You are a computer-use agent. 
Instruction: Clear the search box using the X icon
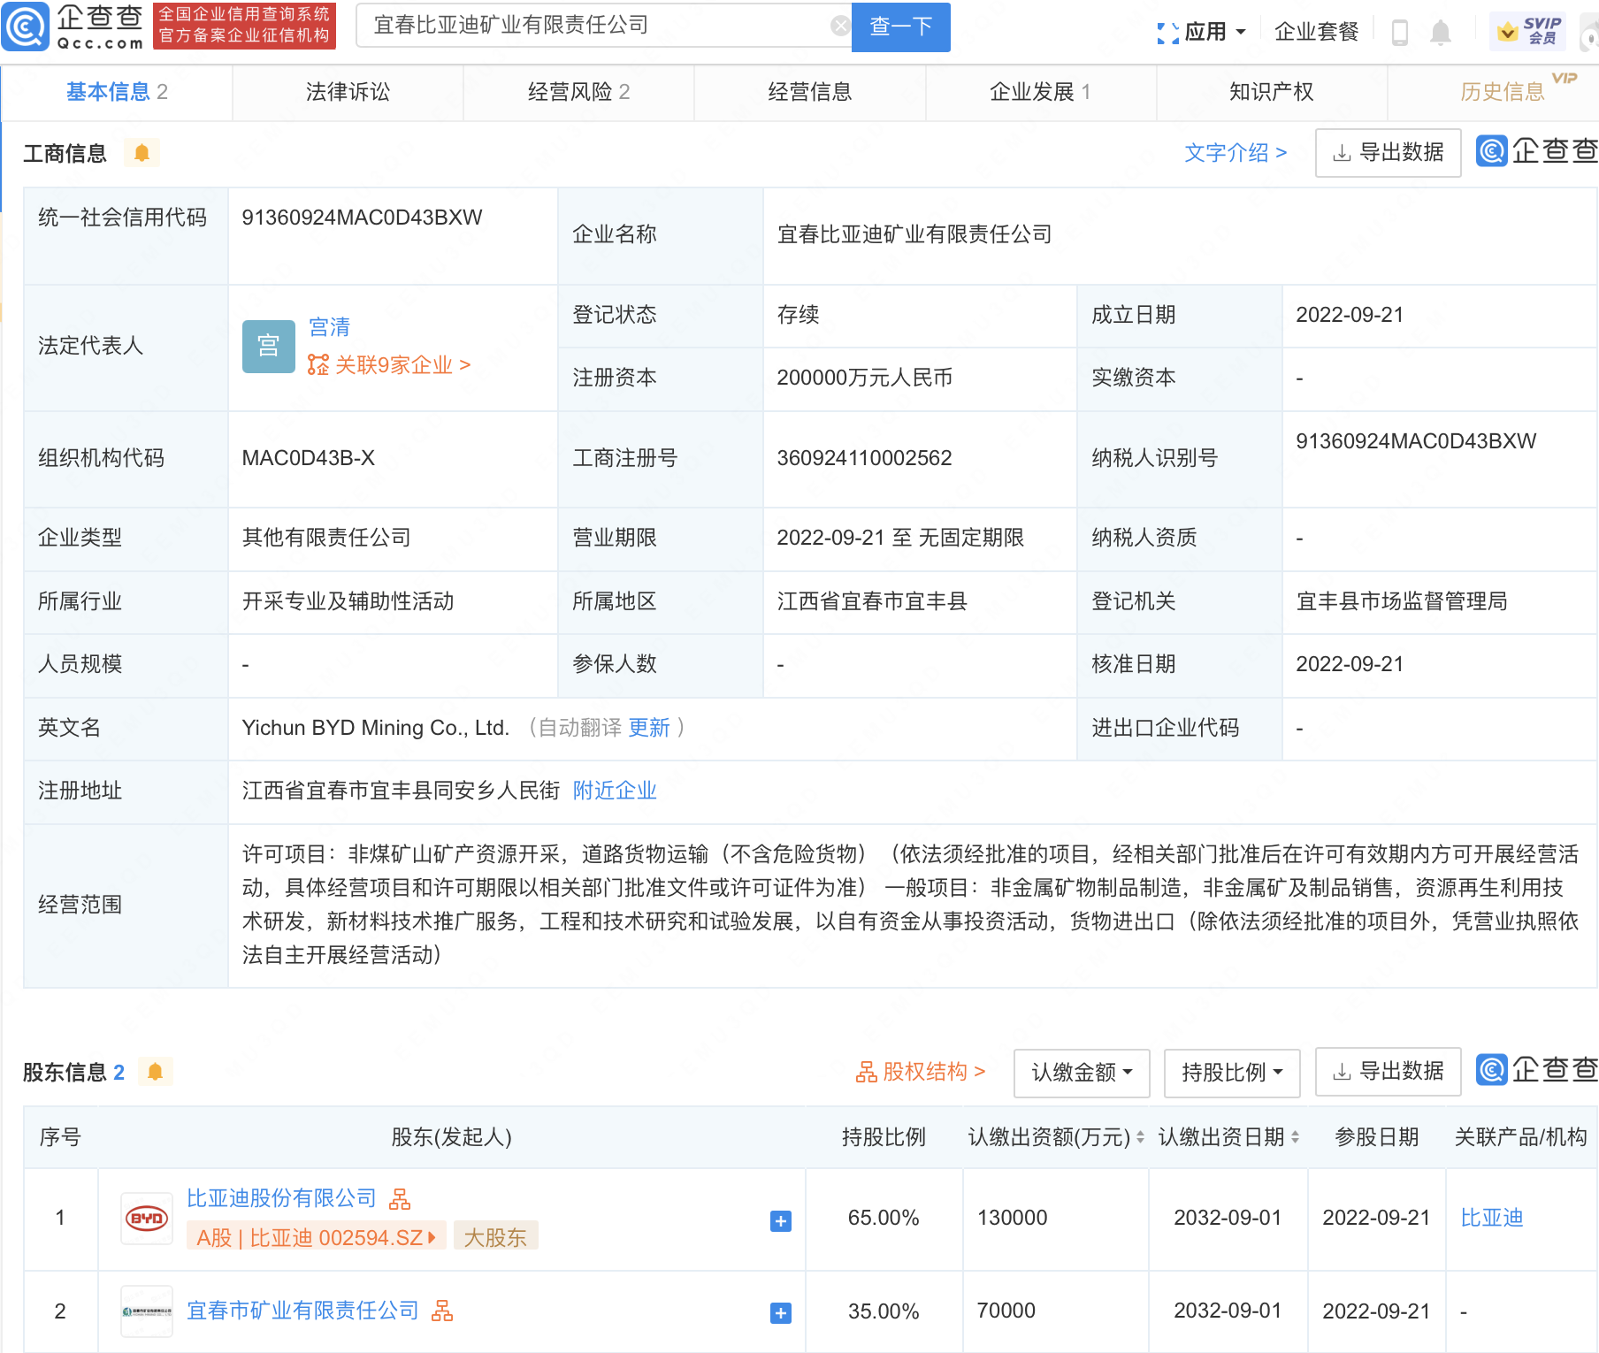coord(839,25)
